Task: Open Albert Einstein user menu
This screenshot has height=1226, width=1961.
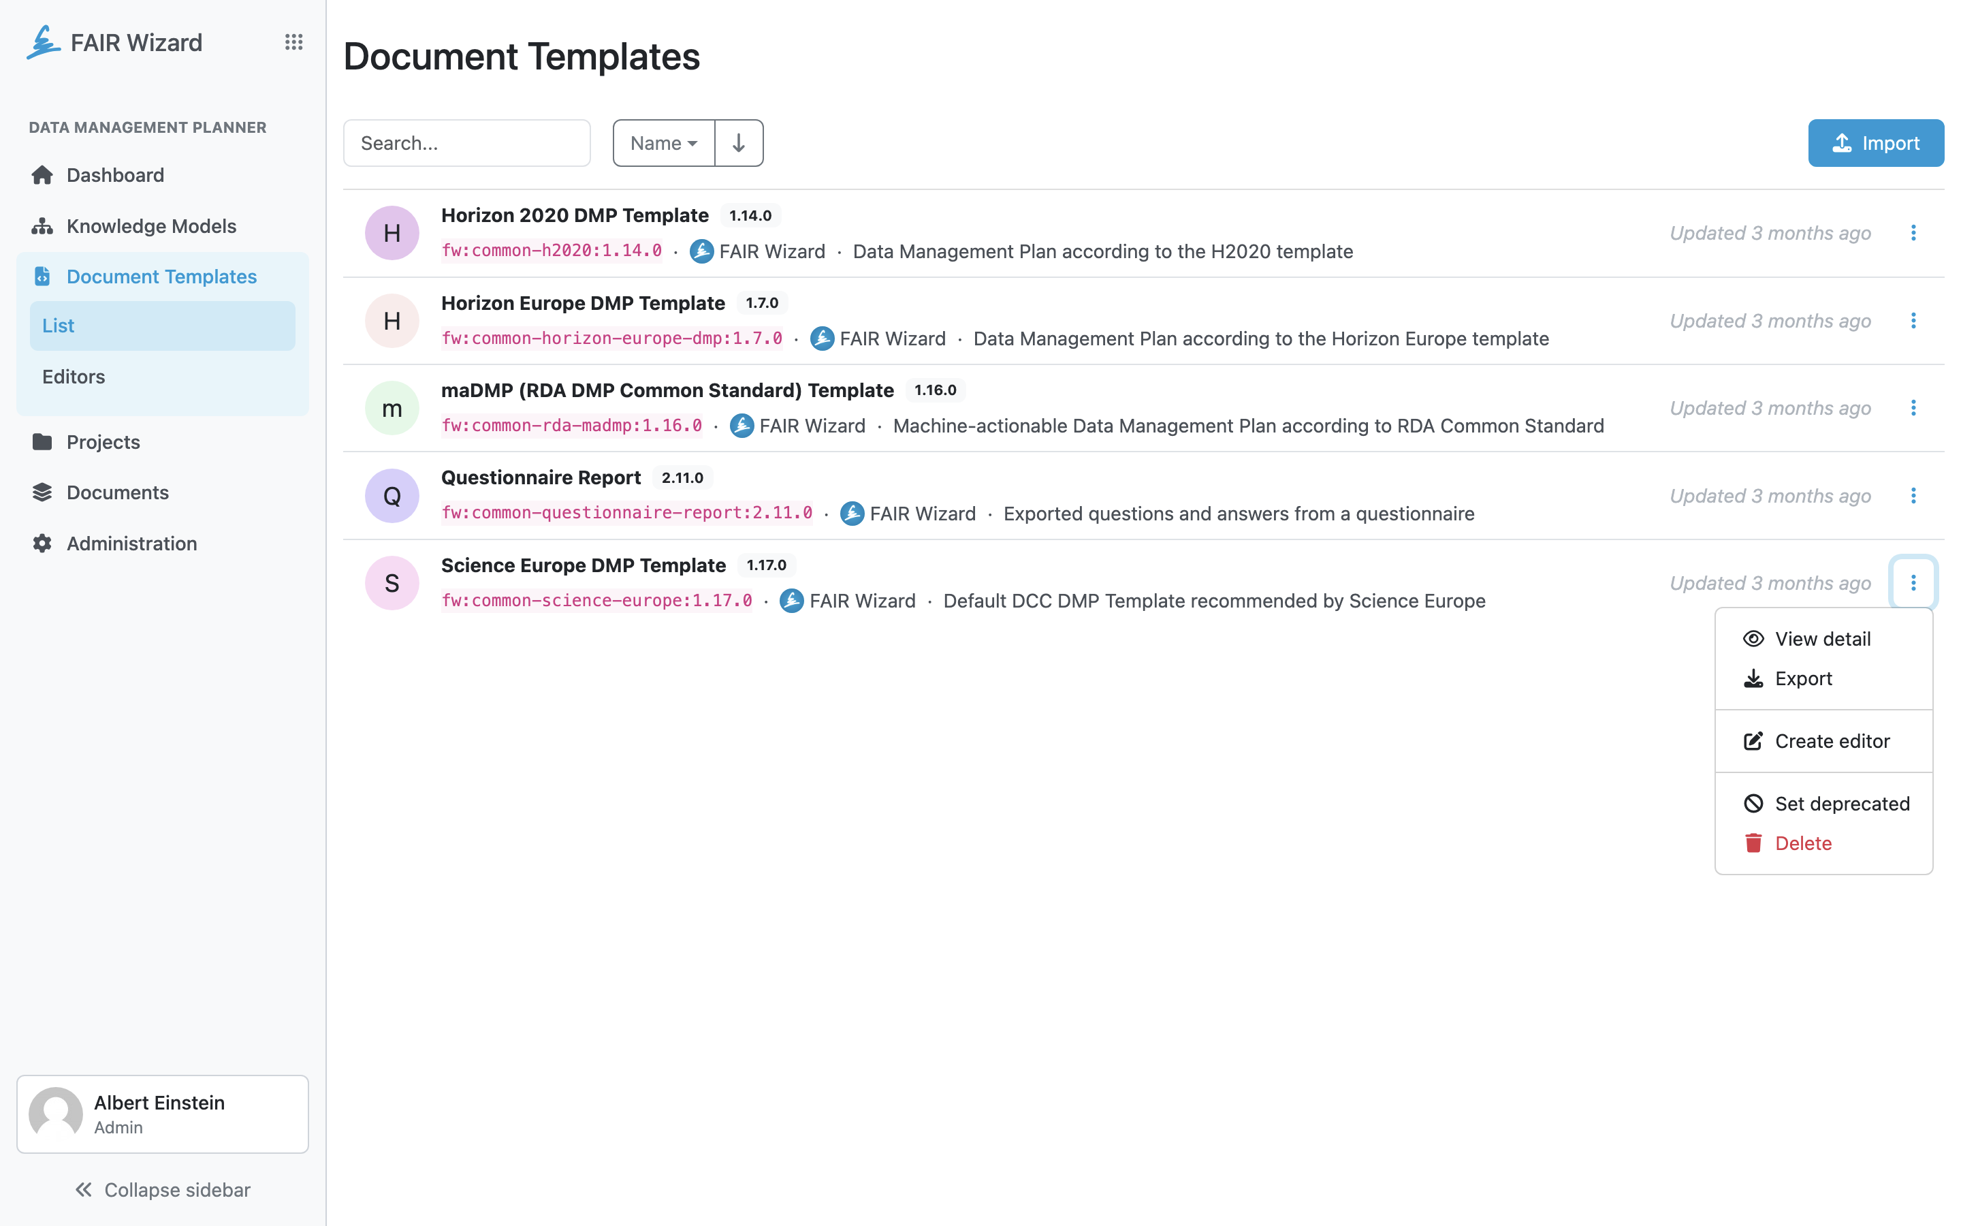Action: [163, 1114]
